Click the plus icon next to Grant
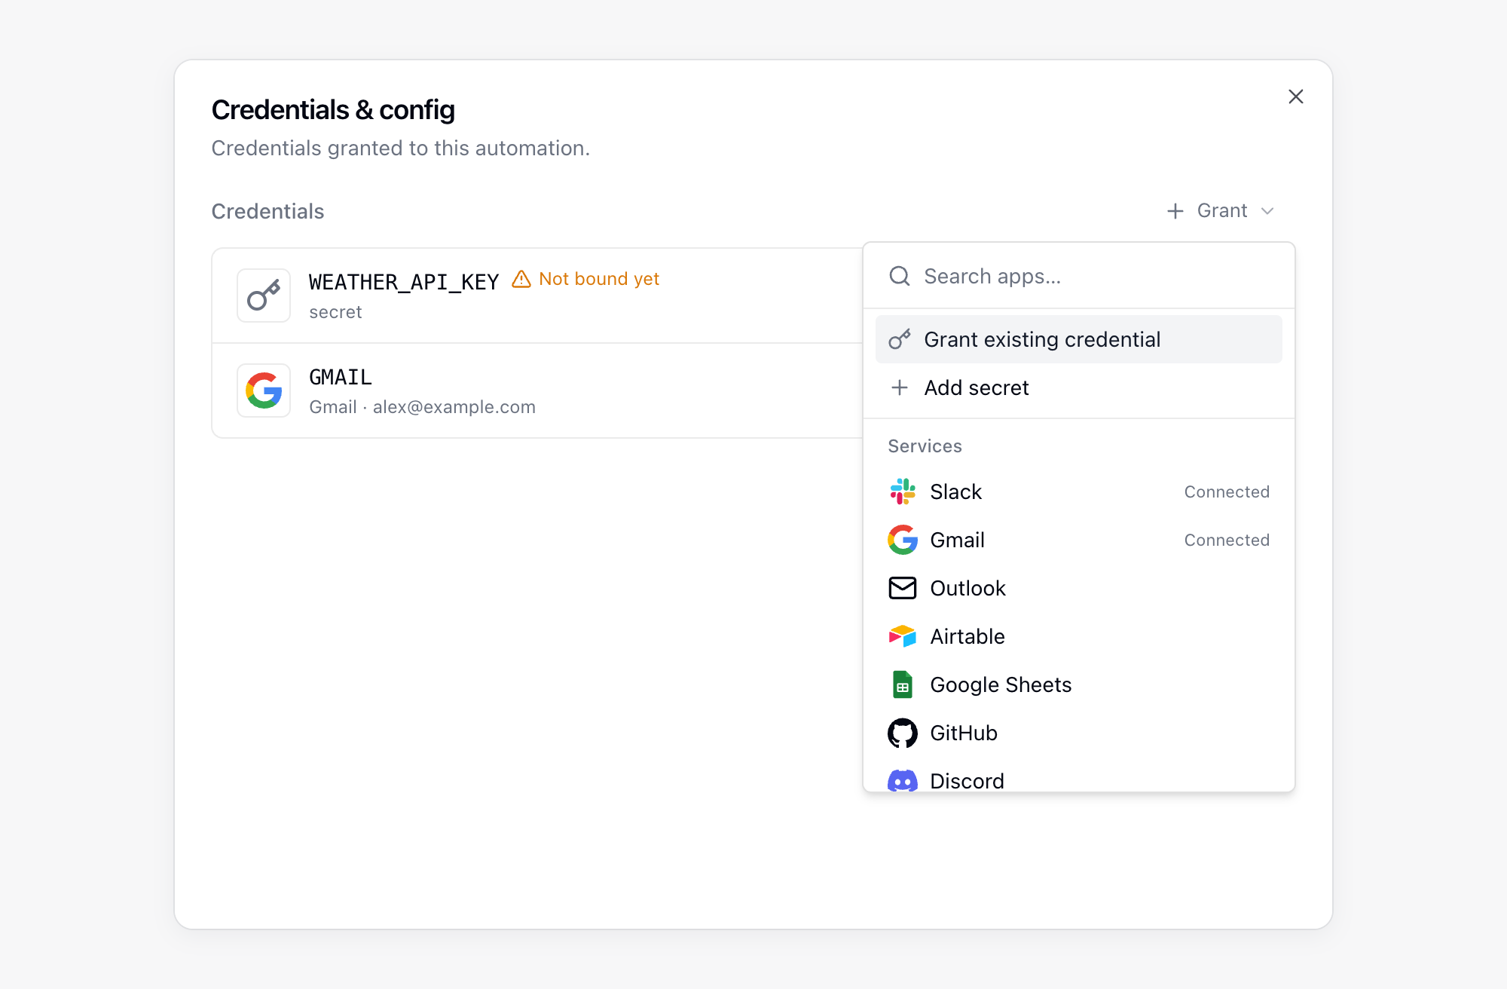Image resolution: width=1507 pixels, height=989 pixels. (x=1175, y=211)
